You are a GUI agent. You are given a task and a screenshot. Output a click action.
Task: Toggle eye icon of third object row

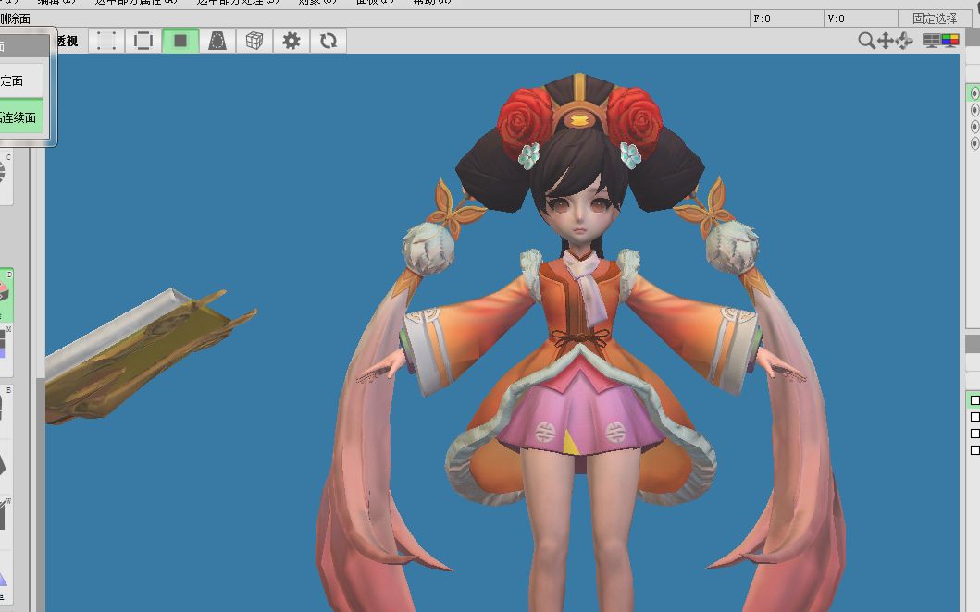(x=974, y=127)
